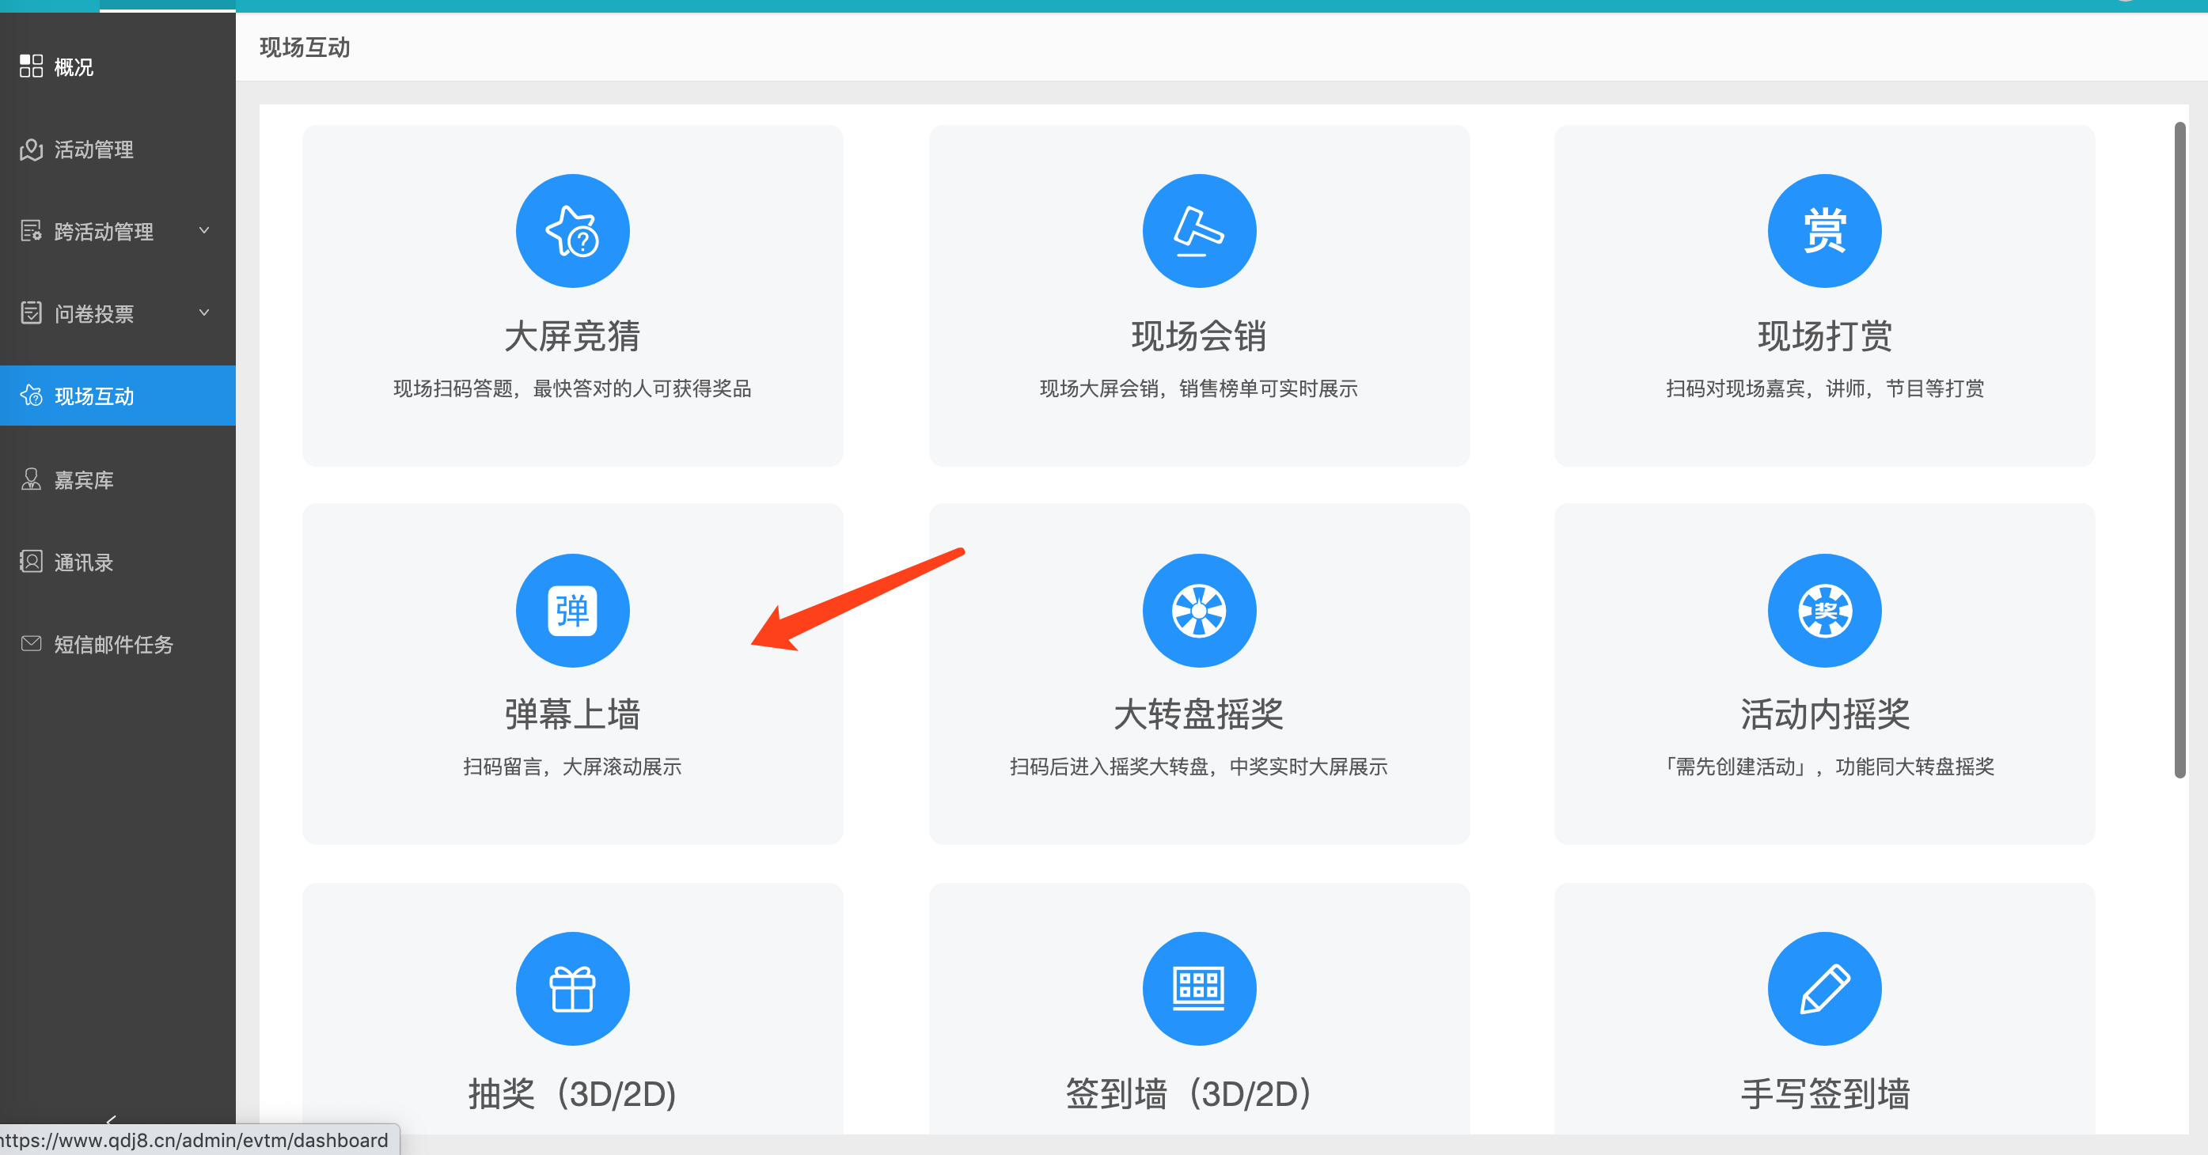This screenshot has height=1155, width=2208.
Task: Open the 现场打赏 card title
Action: pyautogui.click(x=1825, y=336)
